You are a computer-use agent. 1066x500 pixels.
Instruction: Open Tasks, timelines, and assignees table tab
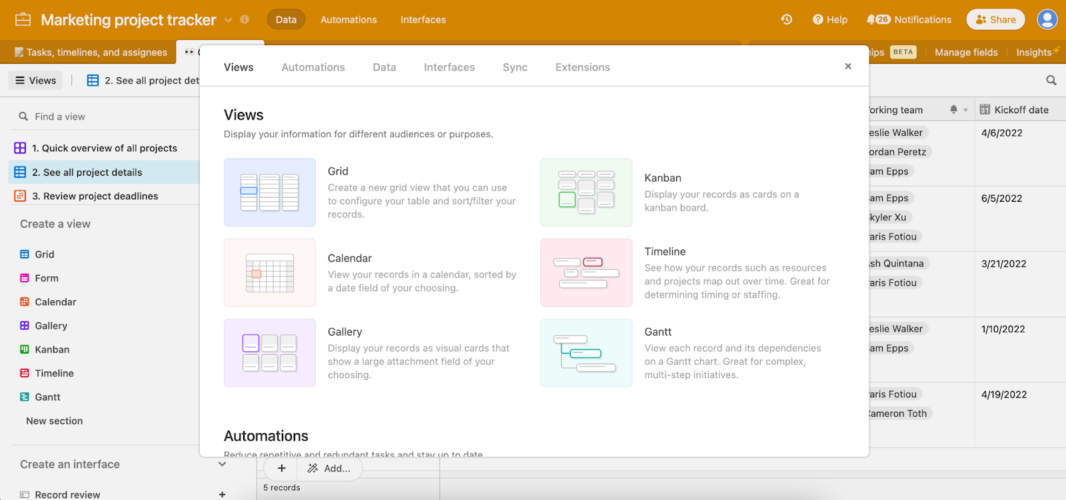91,52
